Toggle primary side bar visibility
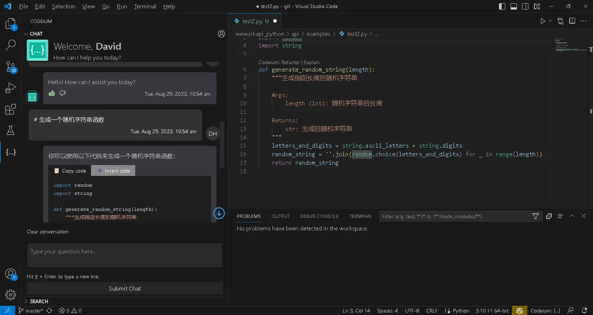 click(502, 6)
